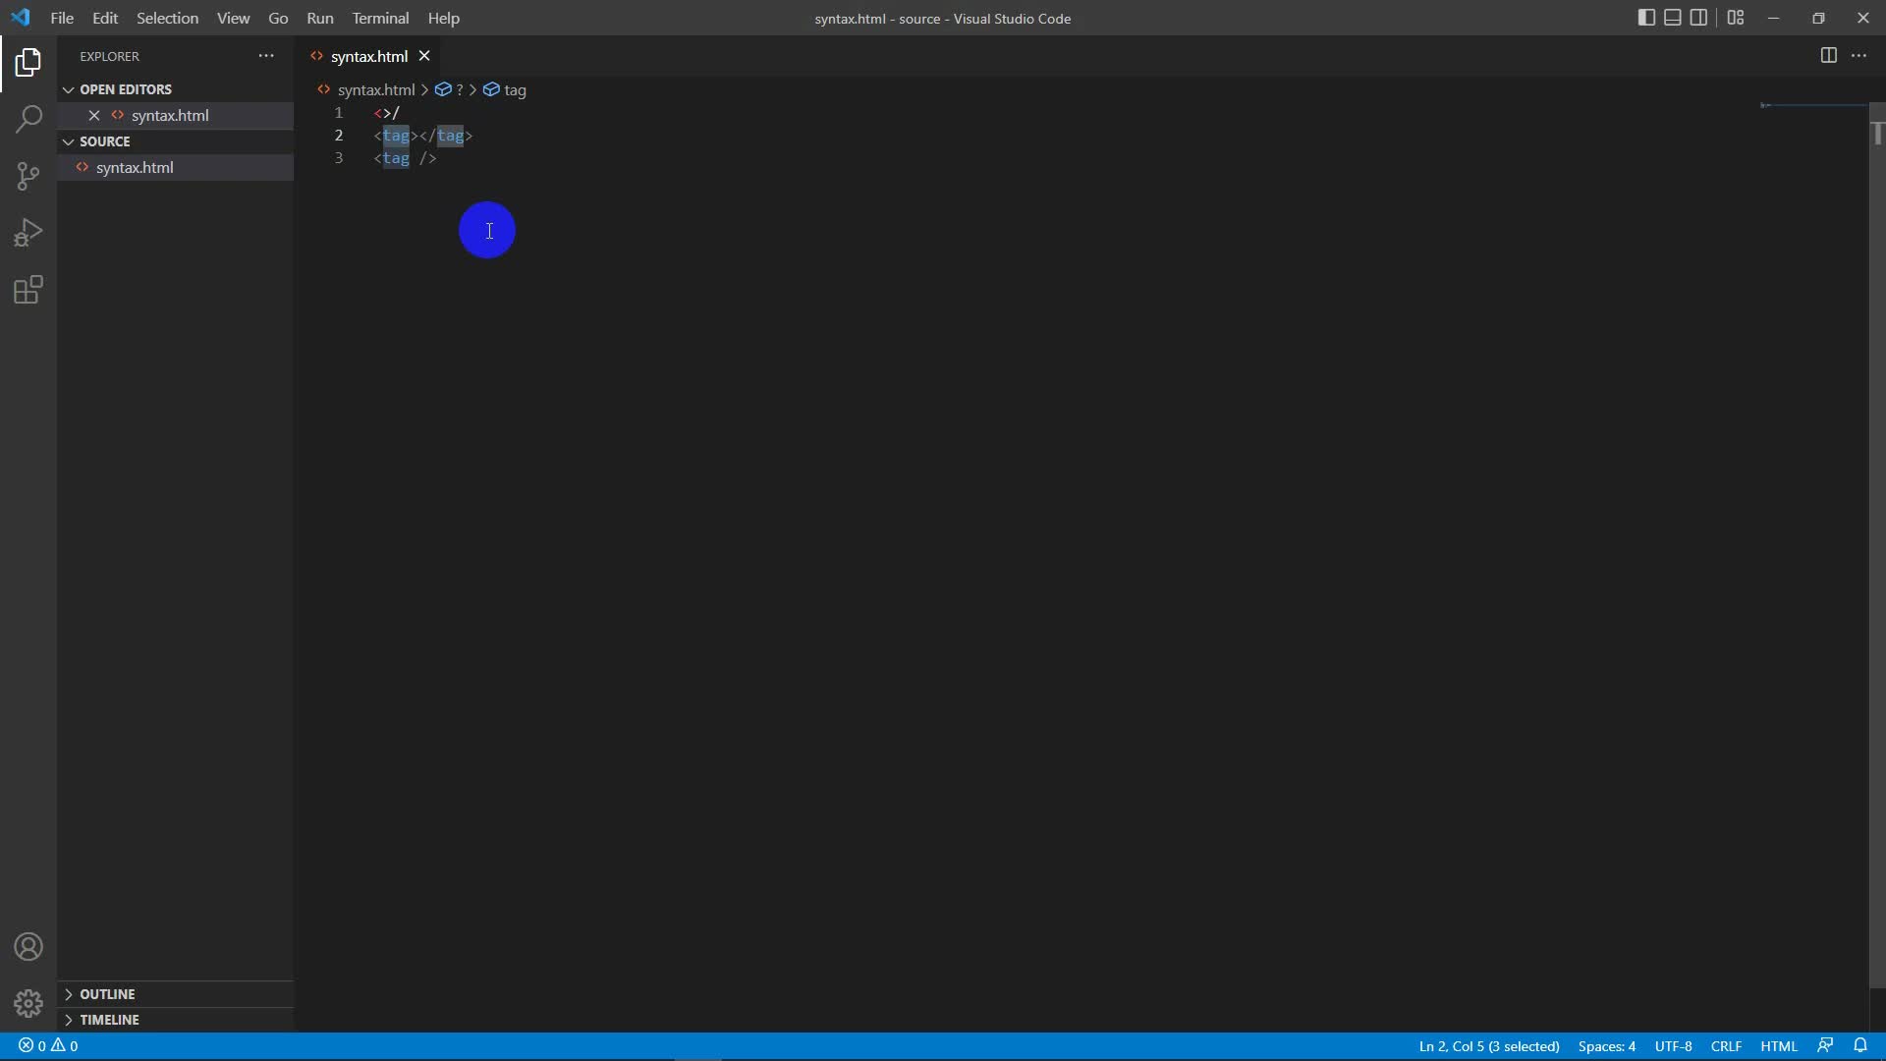
Task: Change language mode from HTML
Action: click(1778, 1046)
